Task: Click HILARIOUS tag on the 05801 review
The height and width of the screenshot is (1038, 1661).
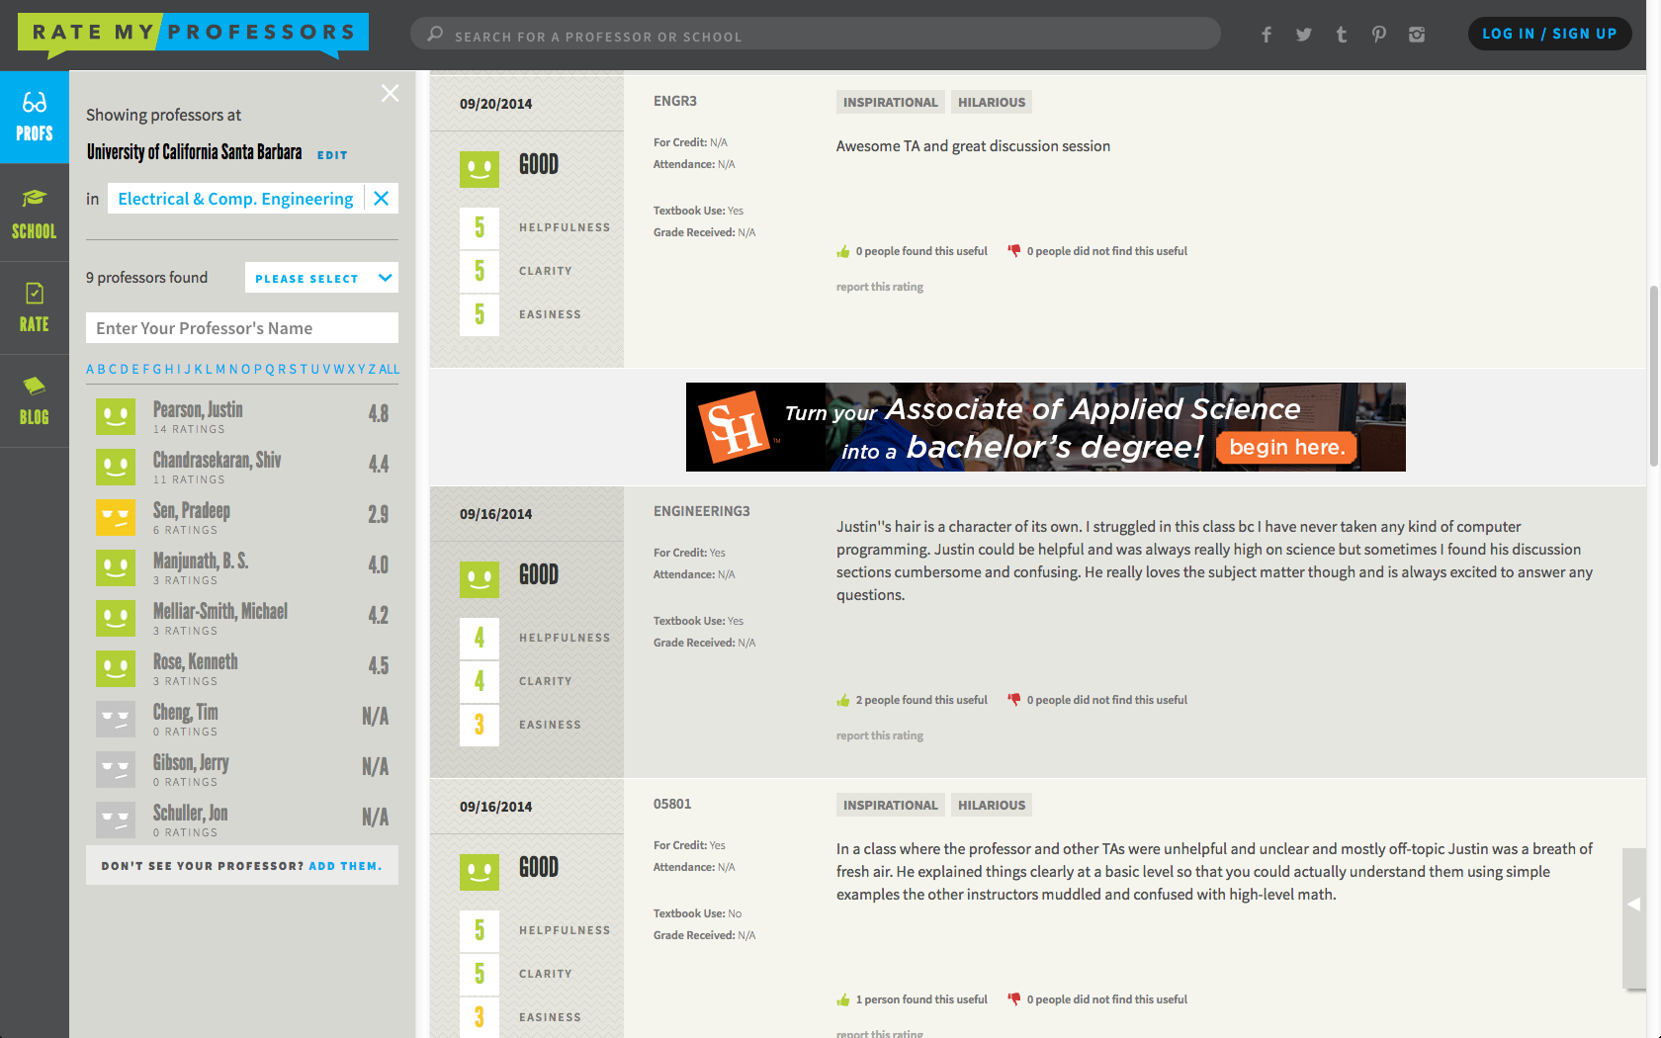Action: click(x=992, y=806)
